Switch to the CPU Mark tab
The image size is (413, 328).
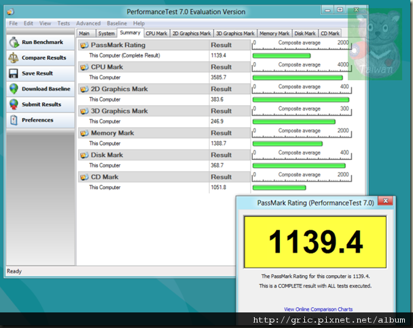coord(156,33)
